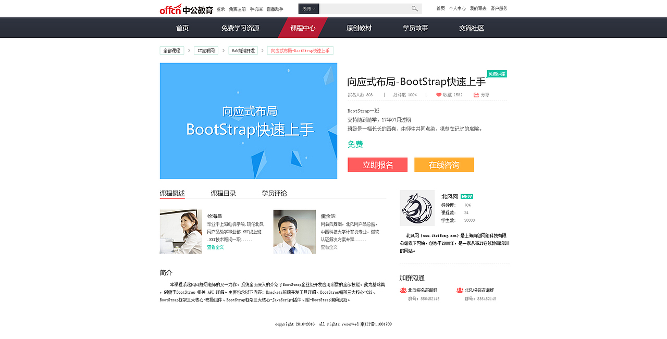Click the Web前端开发 breadcrumb
667x339 pixels.
tap(243, 51)
